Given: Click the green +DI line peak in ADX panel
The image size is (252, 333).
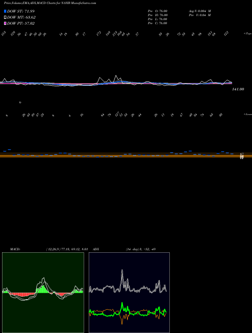Looking at the screenshot, I should 122,305.
